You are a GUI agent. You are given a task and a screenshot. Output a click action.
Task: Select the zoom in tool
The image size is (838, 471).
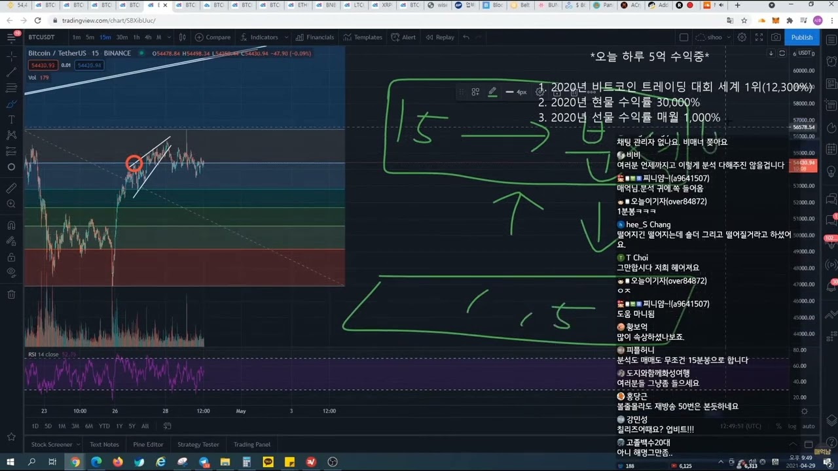click(x=11, y=204)
